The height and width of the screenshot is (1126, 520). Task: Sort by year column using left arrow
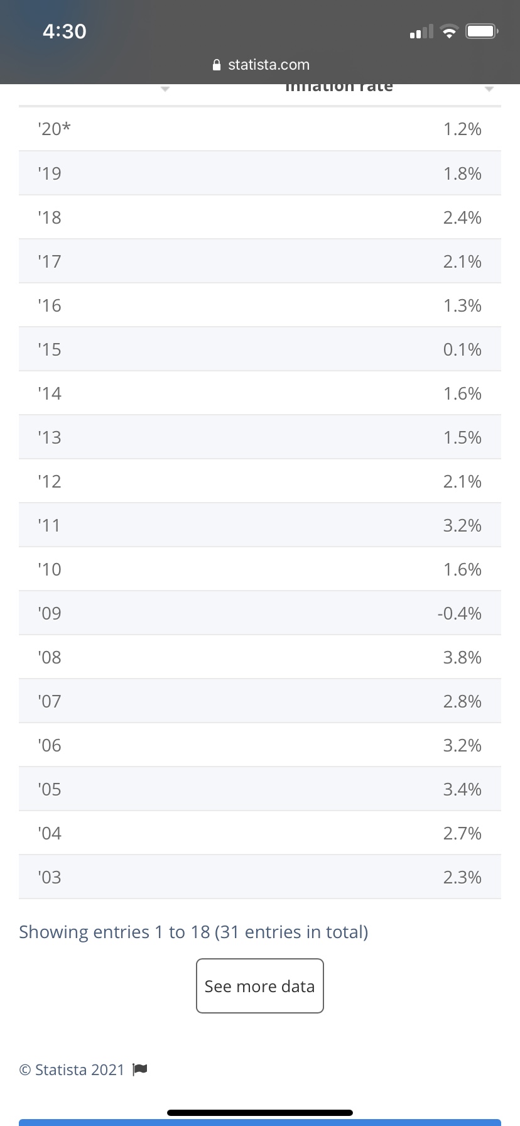[165, 89]
